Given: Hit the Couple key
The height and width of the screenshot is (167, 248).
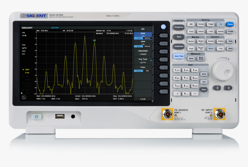Looking at the screenshot, I should click(230, 31).
